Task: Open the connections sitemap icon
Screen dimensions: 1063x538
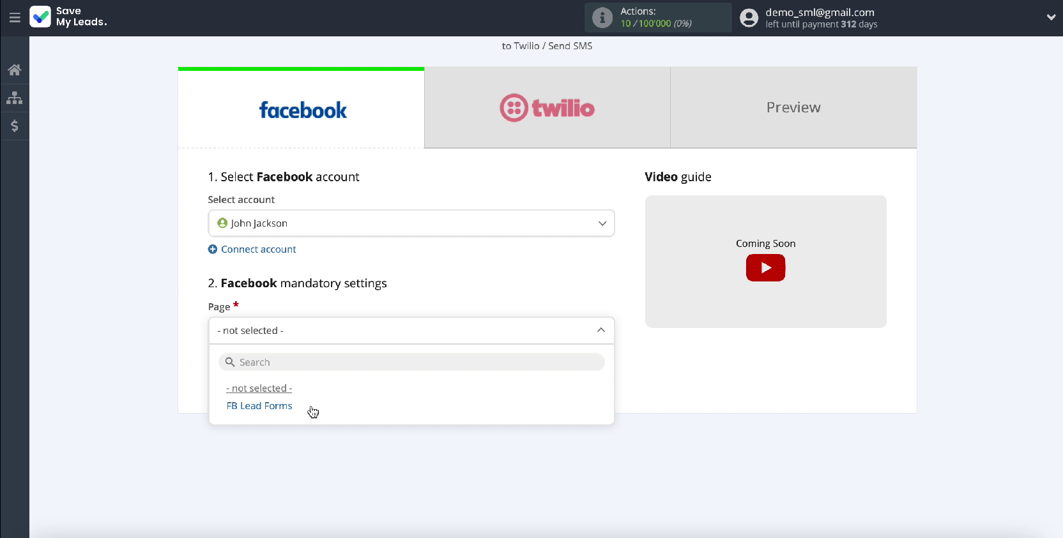Action: tap(15, 98)
